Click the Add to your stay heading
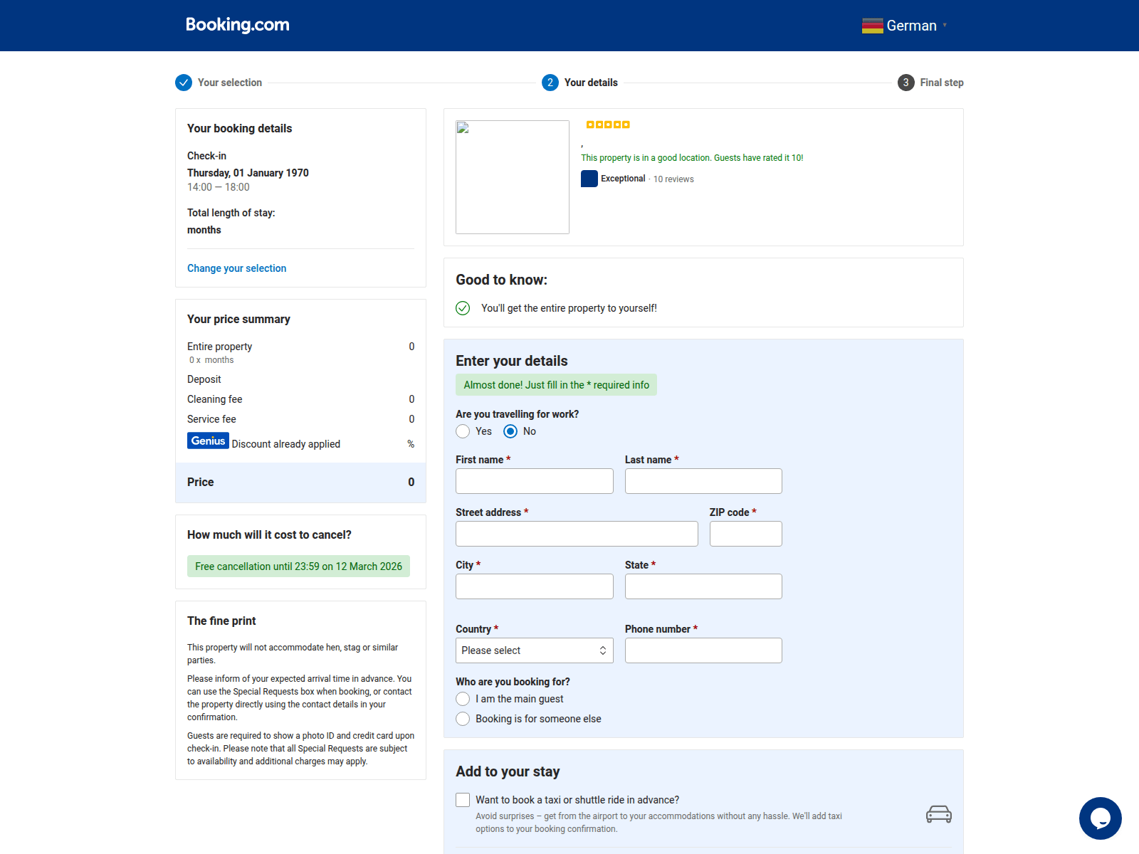 pyautogui.click(x=508, y=771)
